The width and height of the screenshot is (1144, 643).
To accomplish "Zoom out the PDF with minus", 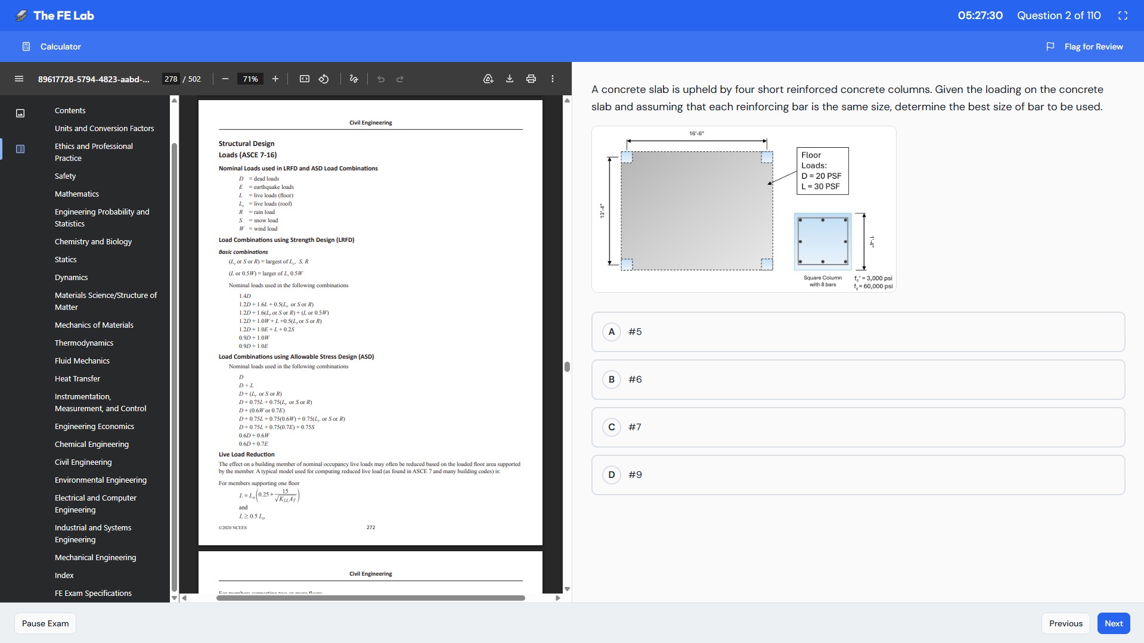I will (x=225, y=79).
